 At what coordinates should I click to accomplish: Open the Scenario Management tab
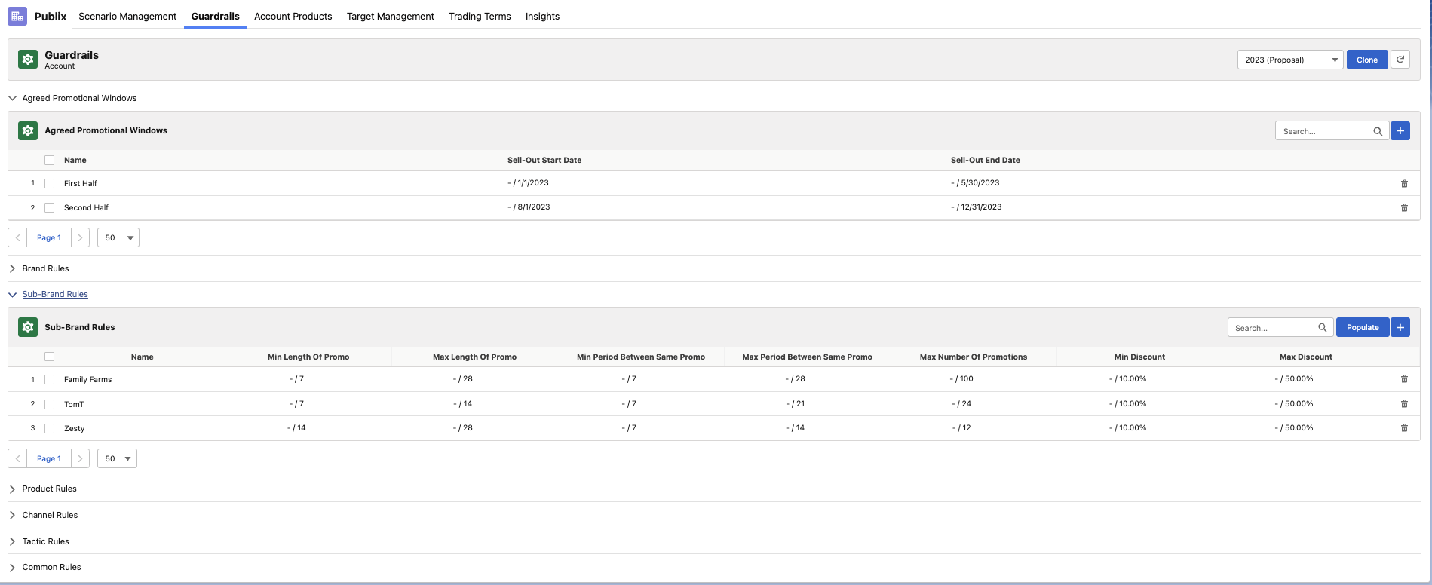click(x=127, y=16)
